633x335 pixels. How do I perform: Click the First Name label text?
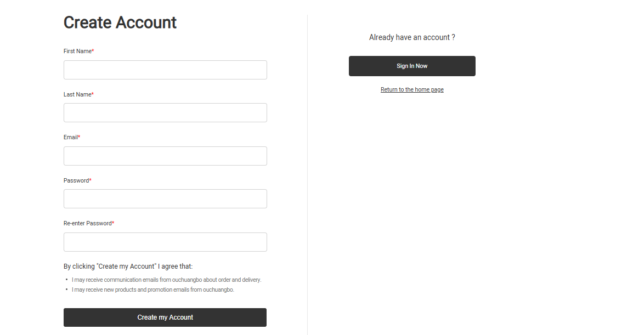(x=77, y=51)
